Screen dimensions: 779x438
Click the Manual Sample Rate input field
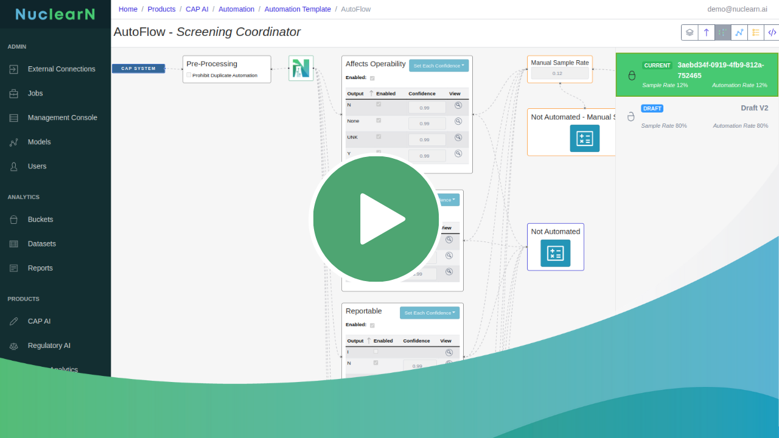point(560,74)
